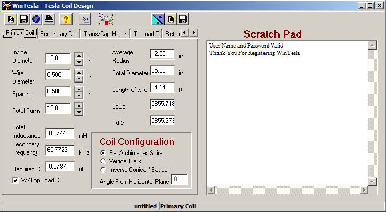
Task: Click the Total Inductance value field
Action: (x=61, y=133)
